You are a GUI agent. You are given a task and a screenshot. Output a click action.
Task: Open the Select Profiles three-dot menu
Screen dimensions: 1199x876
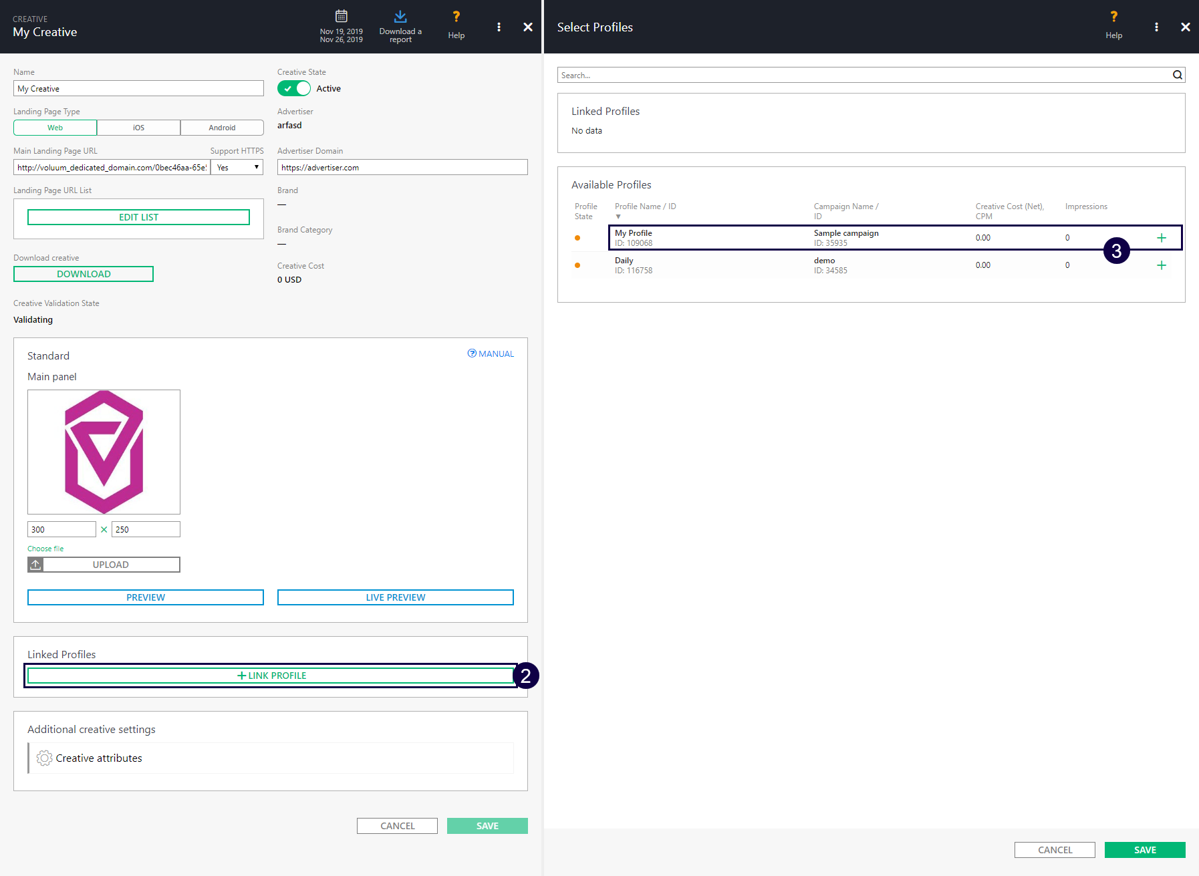[x=1156, y=27]
